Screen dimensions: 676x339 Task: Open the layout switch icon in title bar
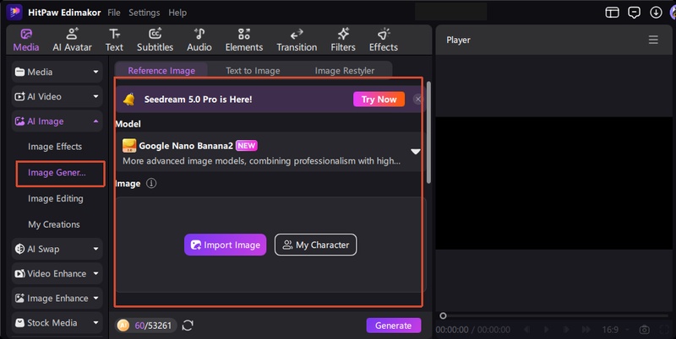[612, 13]
